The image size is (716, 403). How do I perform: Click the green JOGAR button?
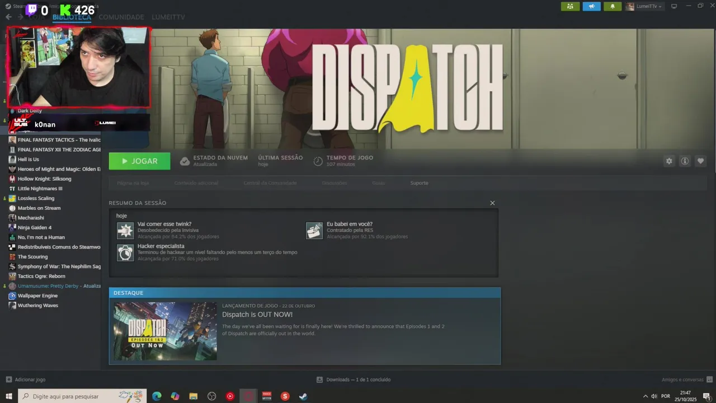point(139,161)
